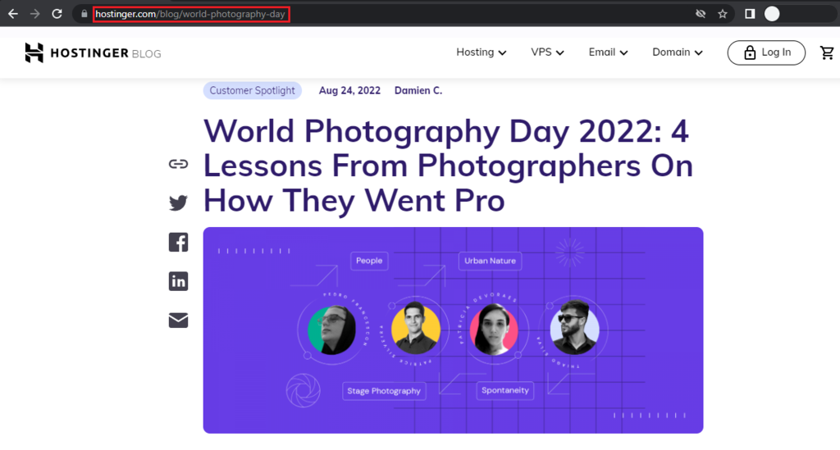This screenshot has height=450, width=840.
Task: Open the shopping cart
Action: pos(827,52)
